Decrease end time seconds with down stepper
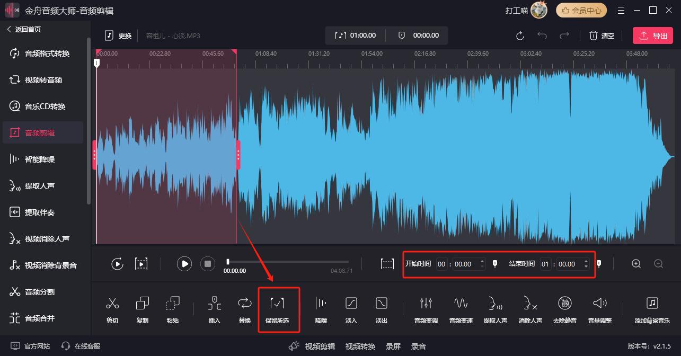Viewport: 681px width, 356px height. tap(586, 266)
